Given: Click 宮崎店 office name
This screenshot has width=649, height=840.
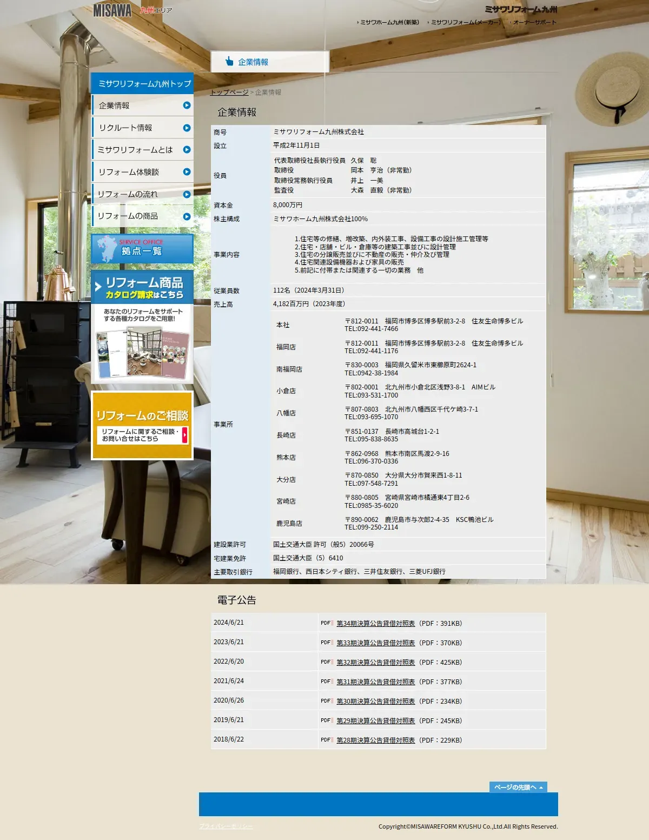Looking at the screenshot, I should tap(286, 501).
